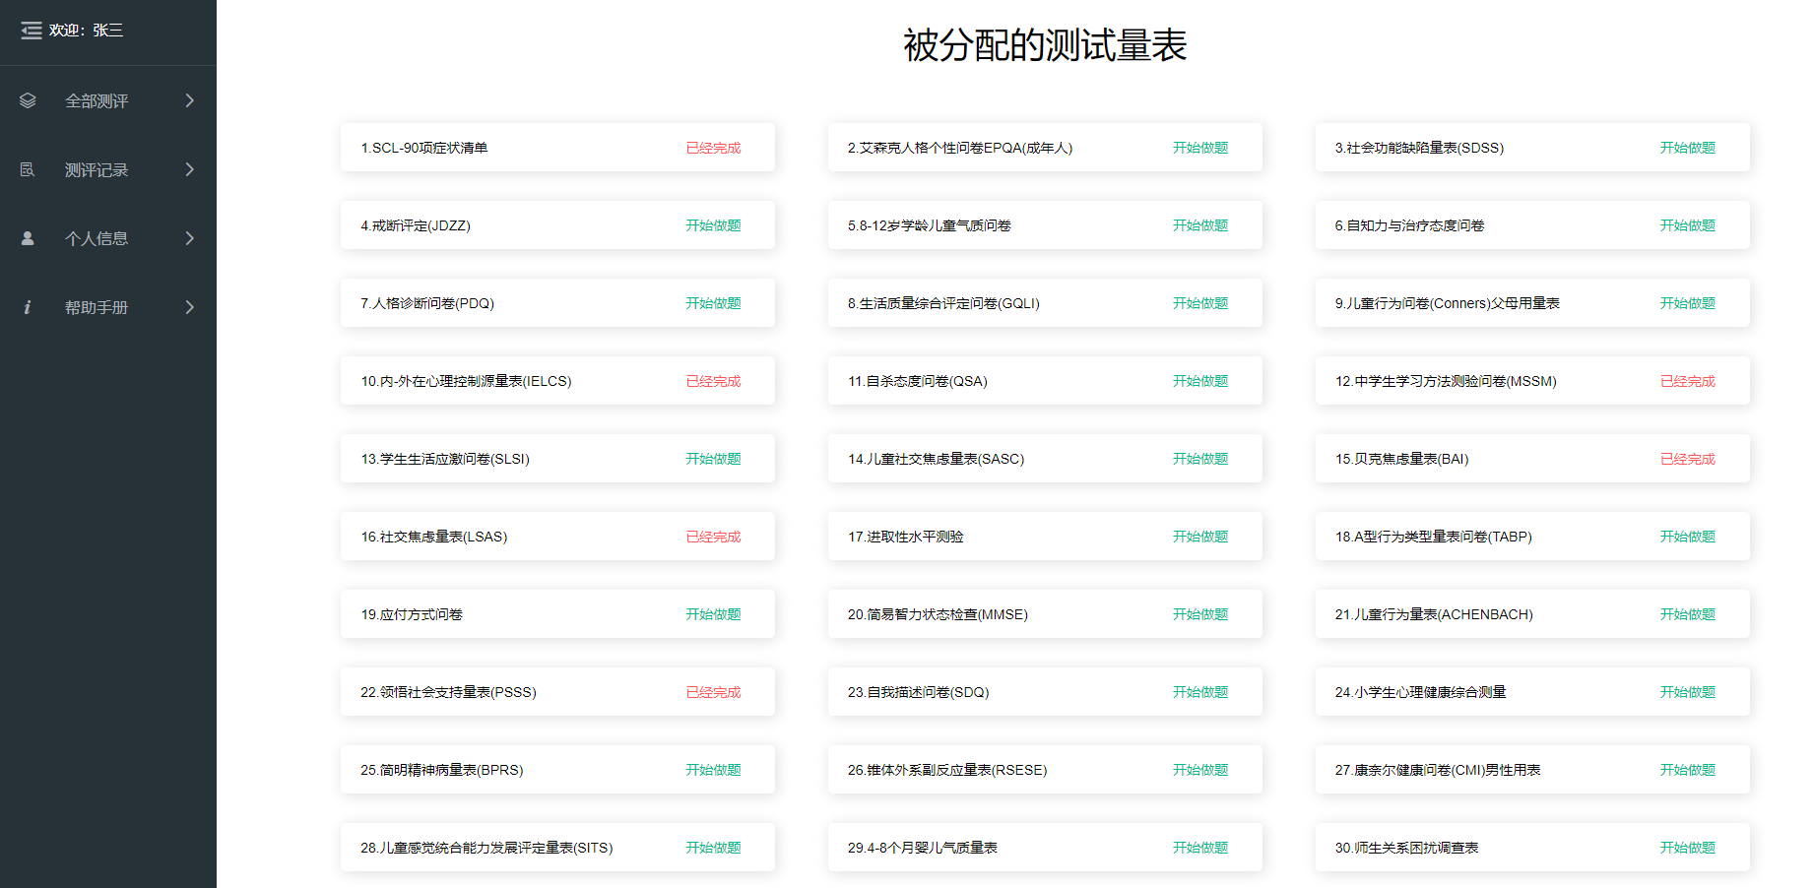The image size is (1813, 888).
Task: Start the 4-8个月婴儿气质量表 test
Action: [1200, 848]
